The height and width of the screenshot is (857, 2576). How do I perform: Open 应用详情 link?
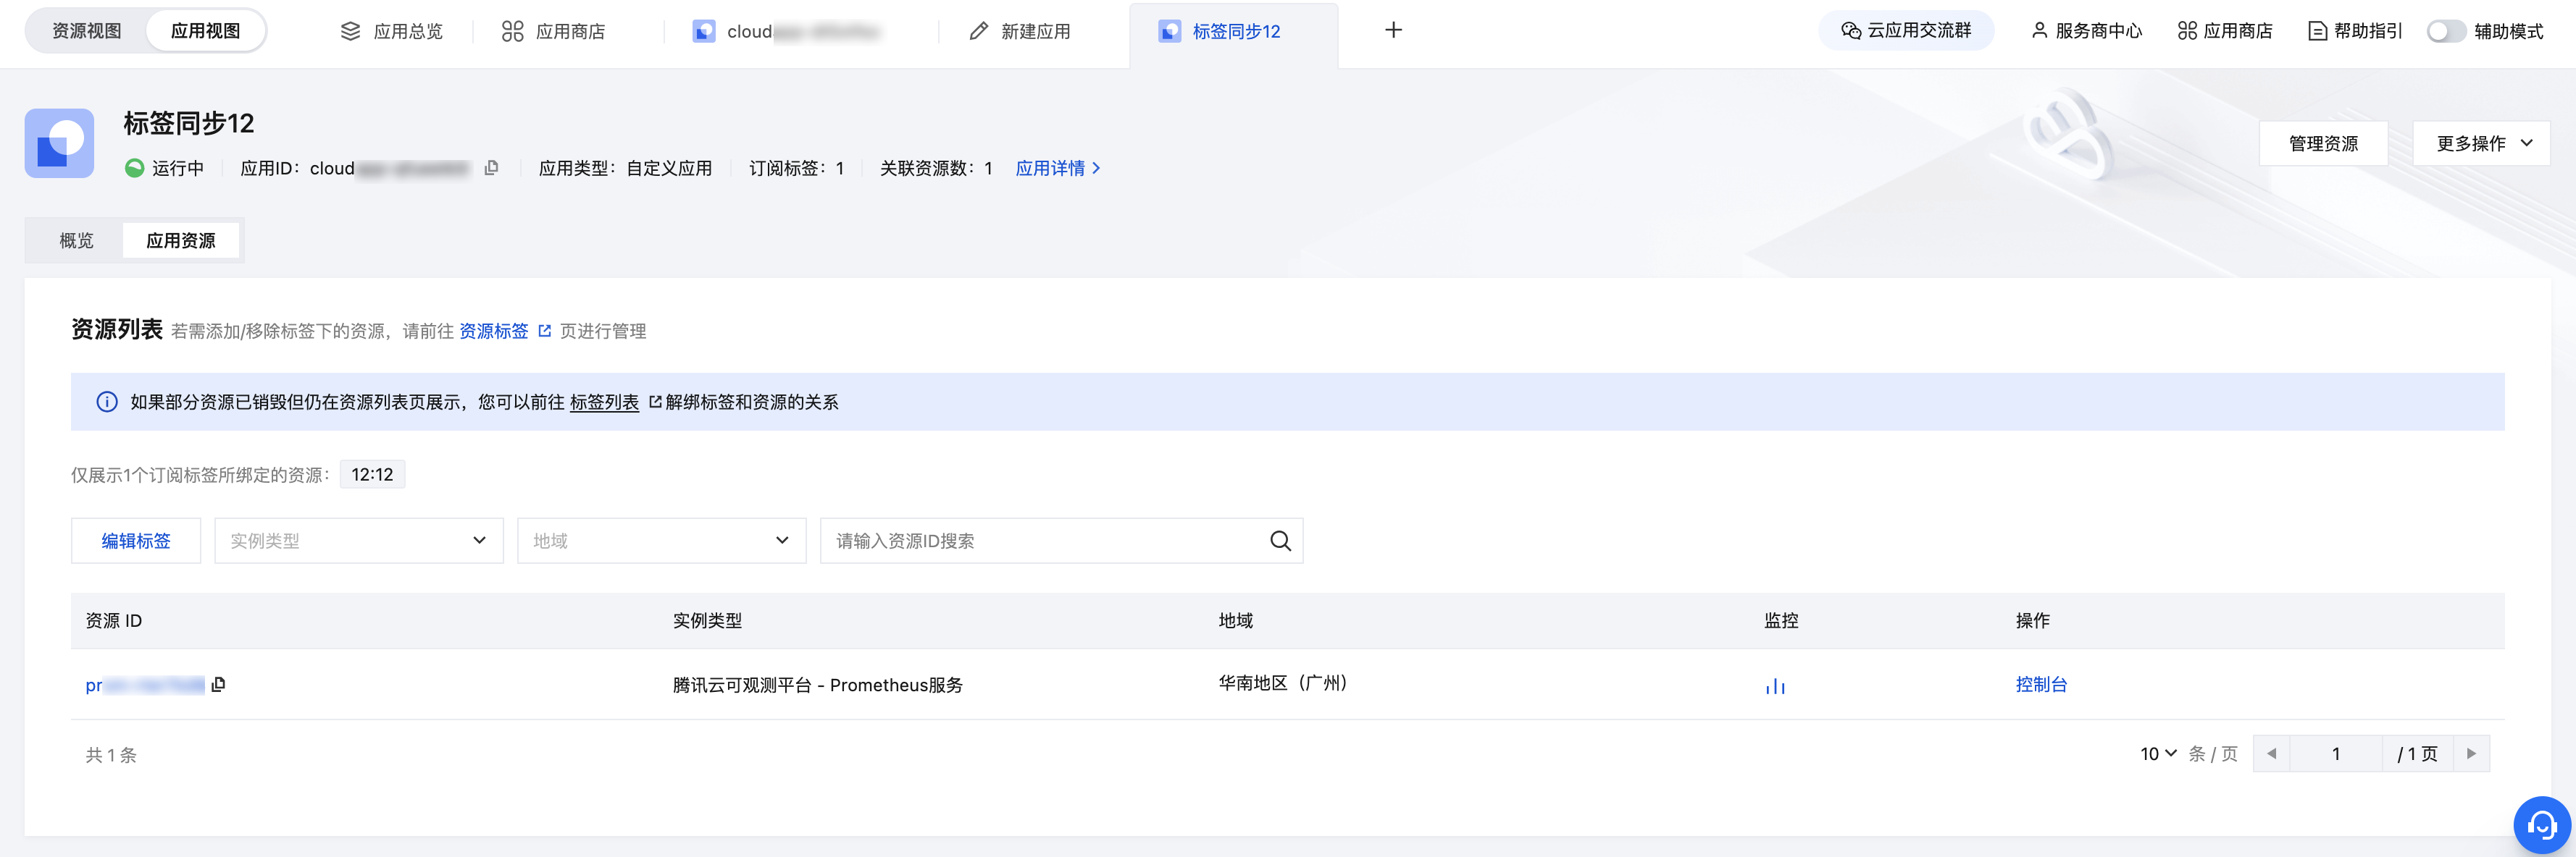click(x=1059, y=168)
